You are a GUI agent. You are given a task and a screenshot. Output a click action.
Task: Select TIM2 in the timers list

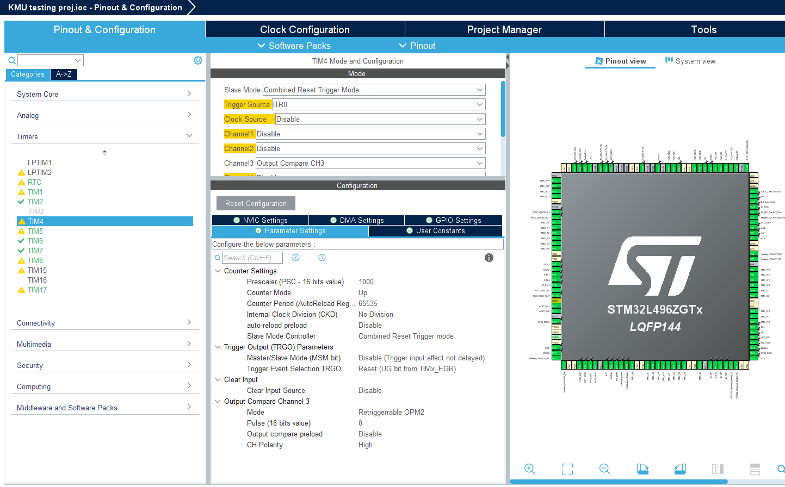tap(35, 202)
